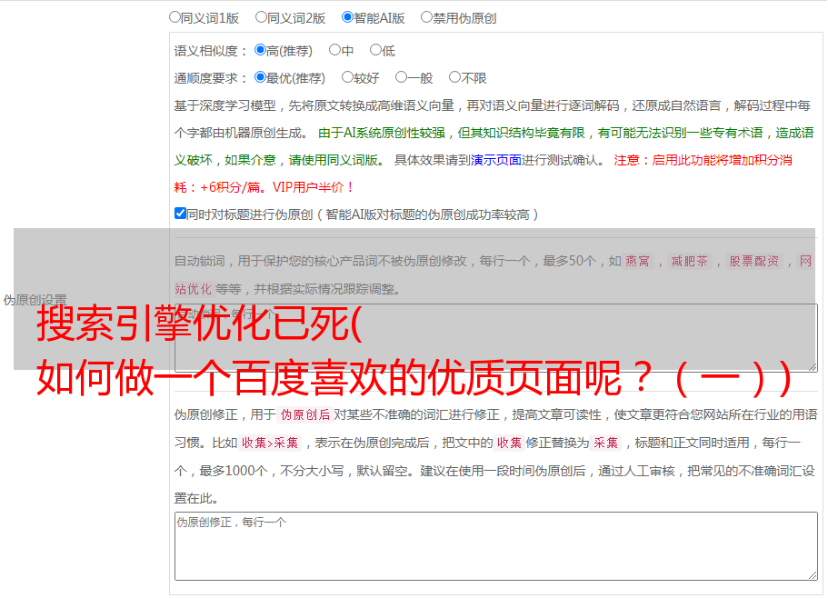Click the 伪原创修正 text area
The height and width of the screenshot is (598, 828).
496,546
